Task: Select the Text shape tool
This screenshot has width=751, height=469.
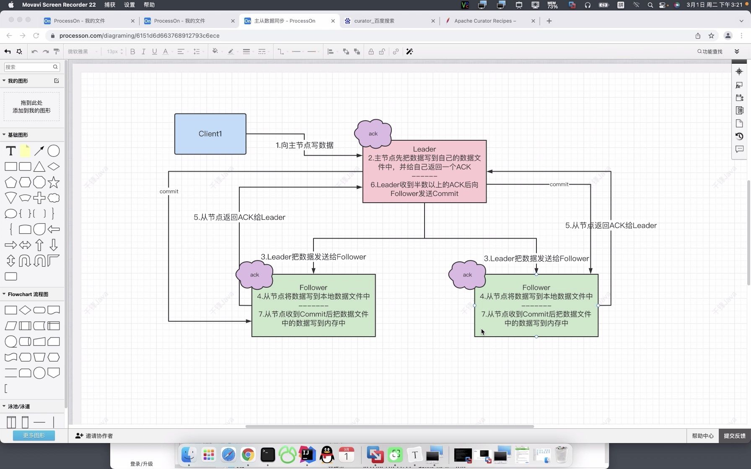Action: (x=11, y=151)
